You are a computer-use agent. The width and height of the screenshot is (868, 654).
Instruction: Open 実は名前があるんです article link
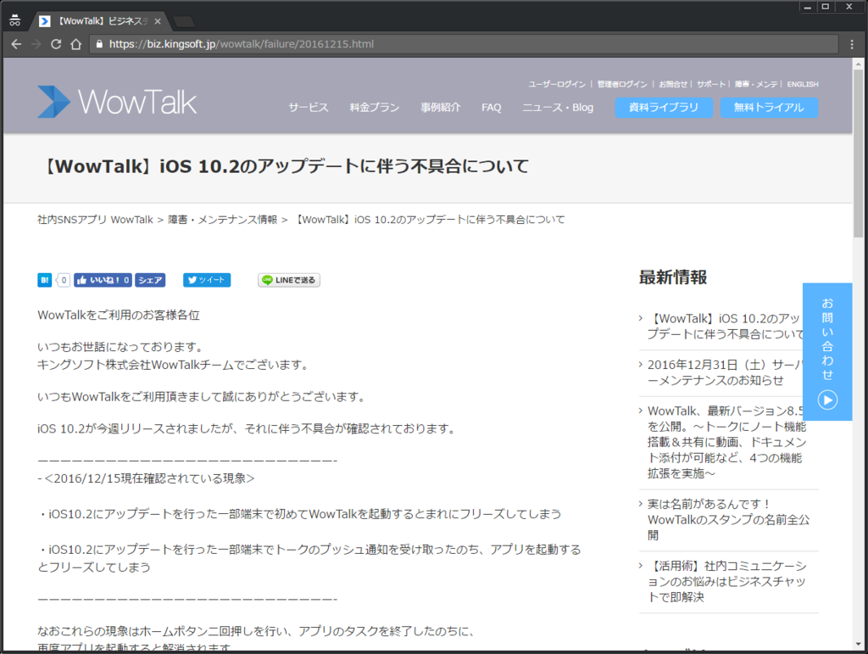(x=728, y=520)
